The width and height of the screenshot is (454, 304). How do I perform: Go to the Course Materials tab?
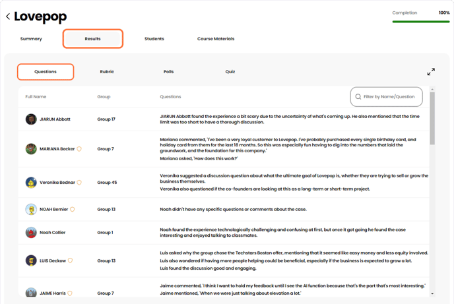pos(216,39)
